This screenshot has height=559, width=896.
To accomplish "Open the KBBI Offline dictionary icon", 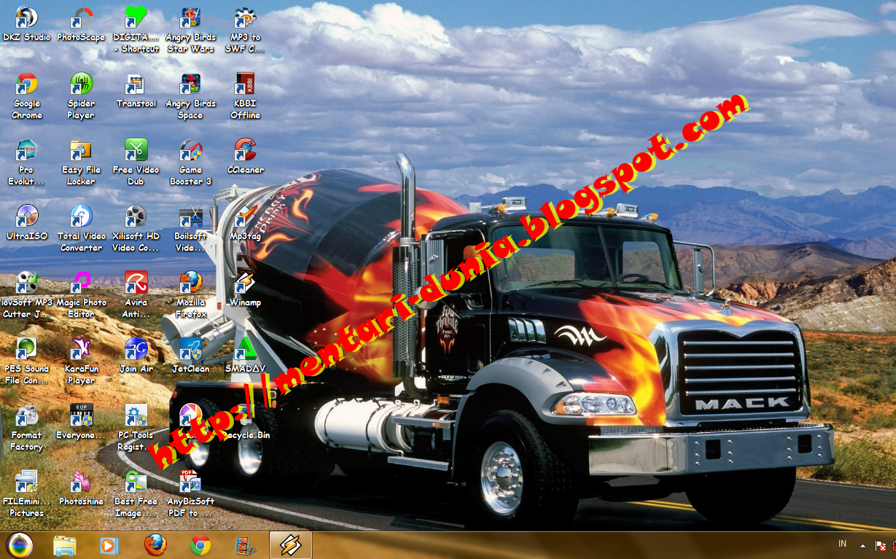I will [245, 95].
